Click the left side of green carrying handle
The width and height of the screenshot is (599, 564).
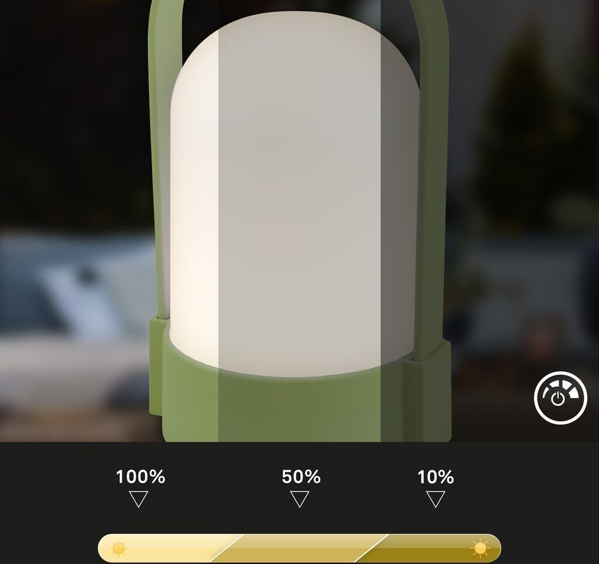pyautogui.click(x=160, y=153)
